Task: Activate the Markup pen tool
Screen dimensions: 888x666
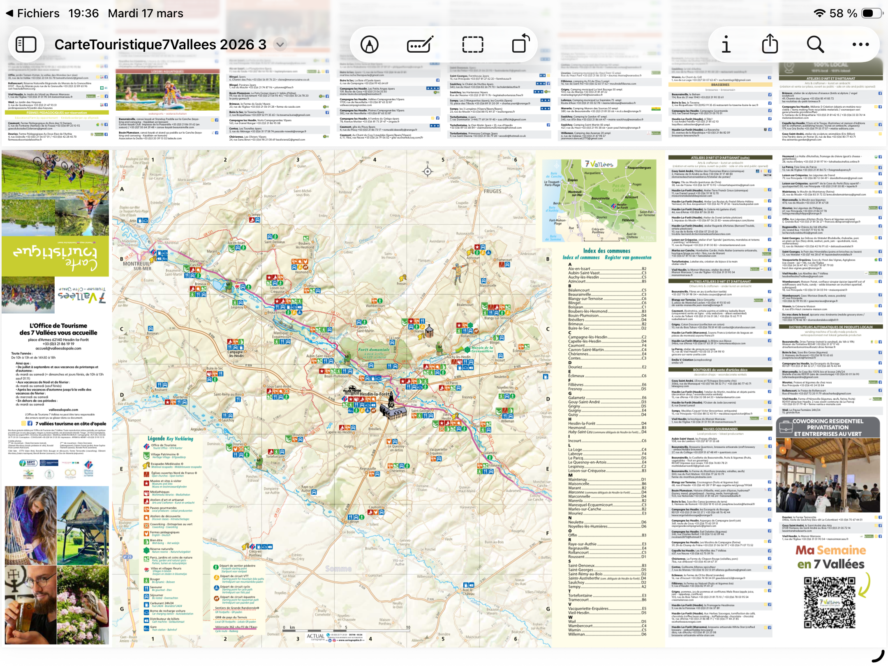Action: pyautogui.click(x=369, y=44)
